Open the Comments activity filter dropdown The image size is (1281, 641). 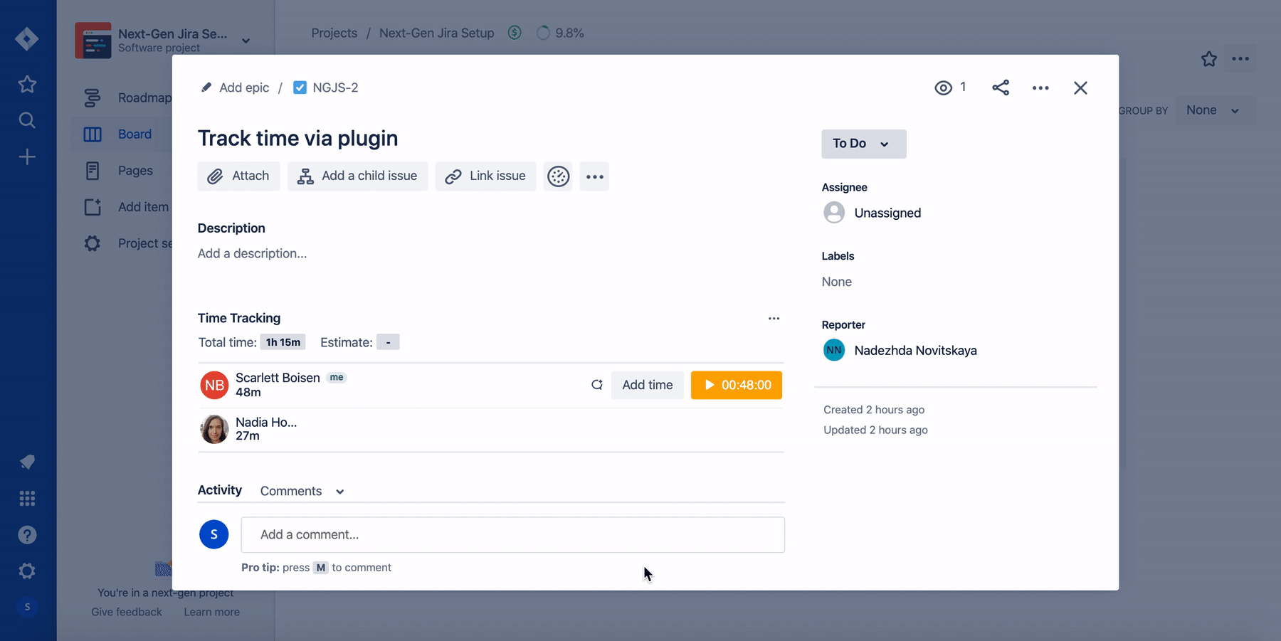(302, 491)
